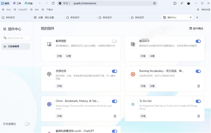Open the 666 bookmark folder
This screenshot has height=133, width=211.
[x=35, y=9]
